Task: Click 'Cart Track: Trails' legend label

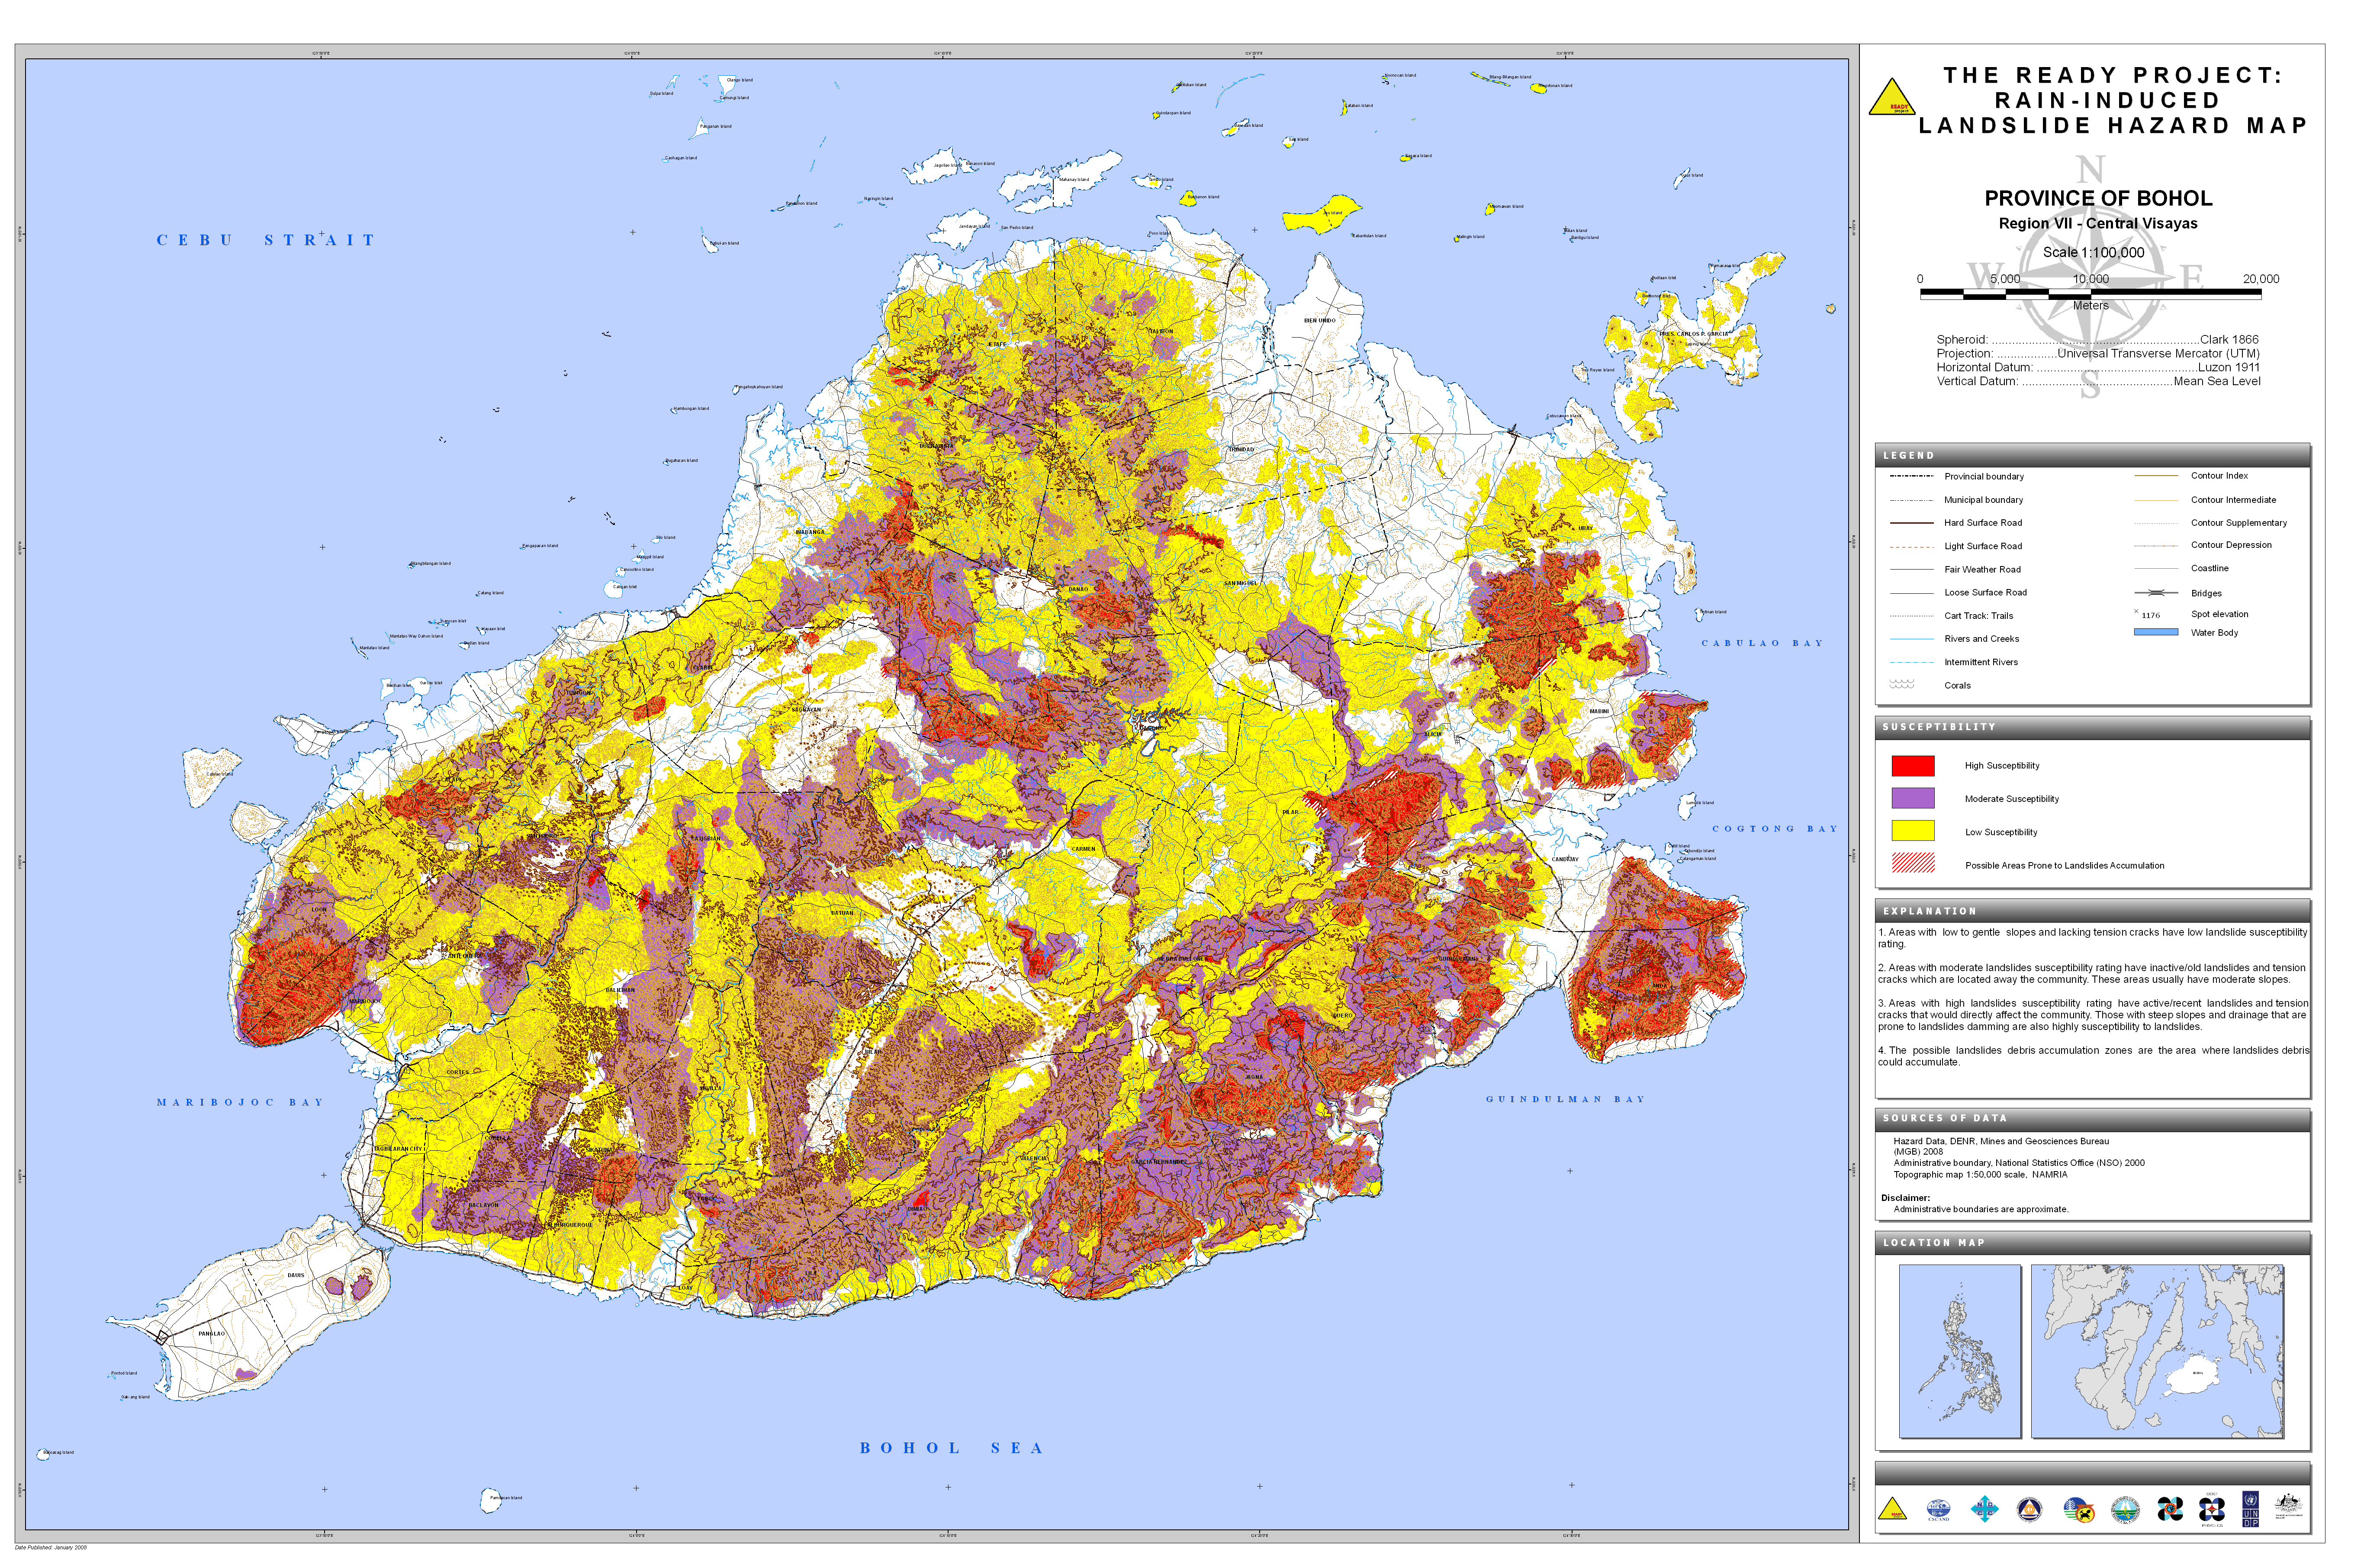Action: [x=1978, y=616]
